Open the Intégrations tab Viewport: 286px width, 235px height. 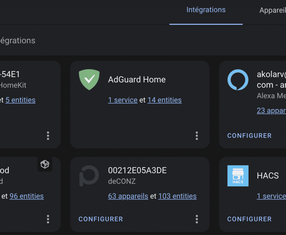[x=206, y=10]
